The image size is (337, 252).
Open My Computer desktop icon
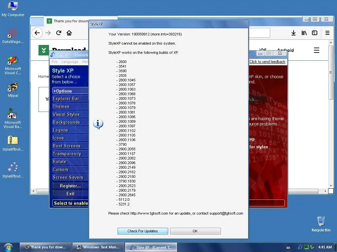13,9
